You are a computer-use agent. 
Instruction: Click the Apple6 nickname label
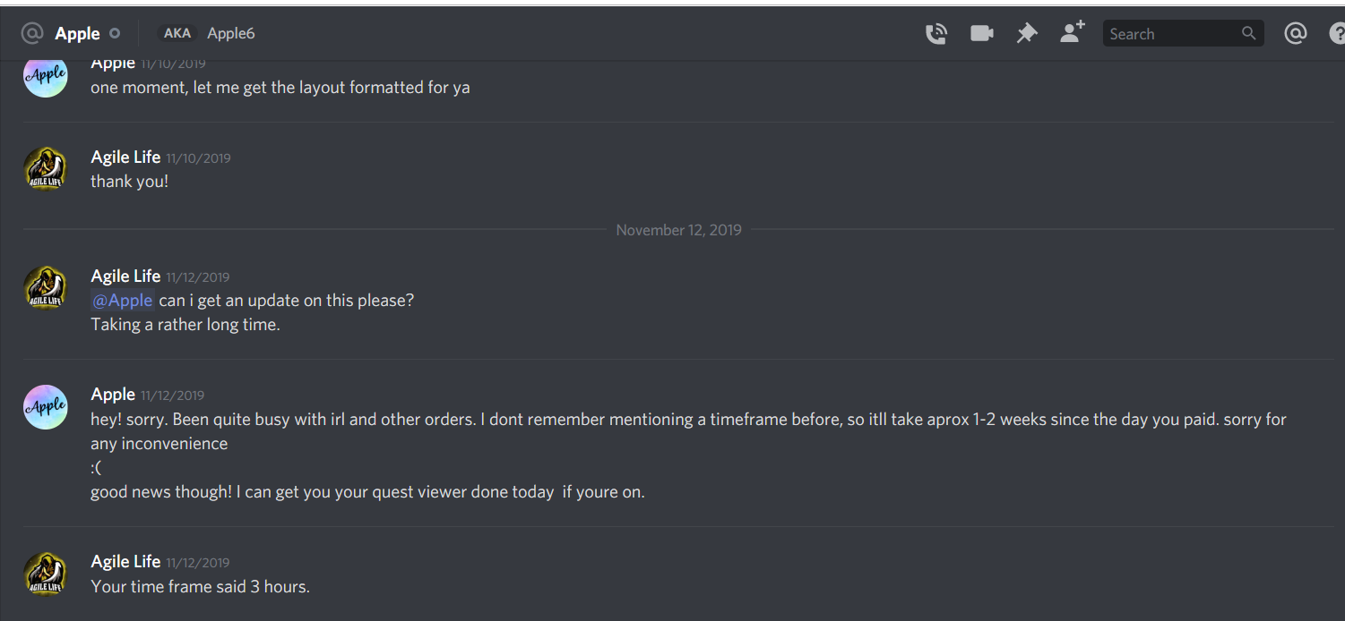[x=231, y=33]
